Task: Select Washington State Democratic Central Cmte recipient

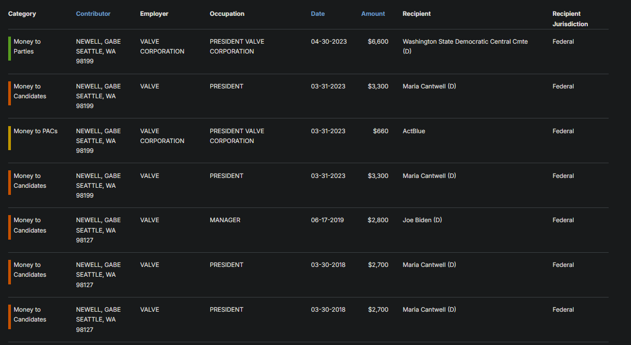Action: (x=465, y=46)
